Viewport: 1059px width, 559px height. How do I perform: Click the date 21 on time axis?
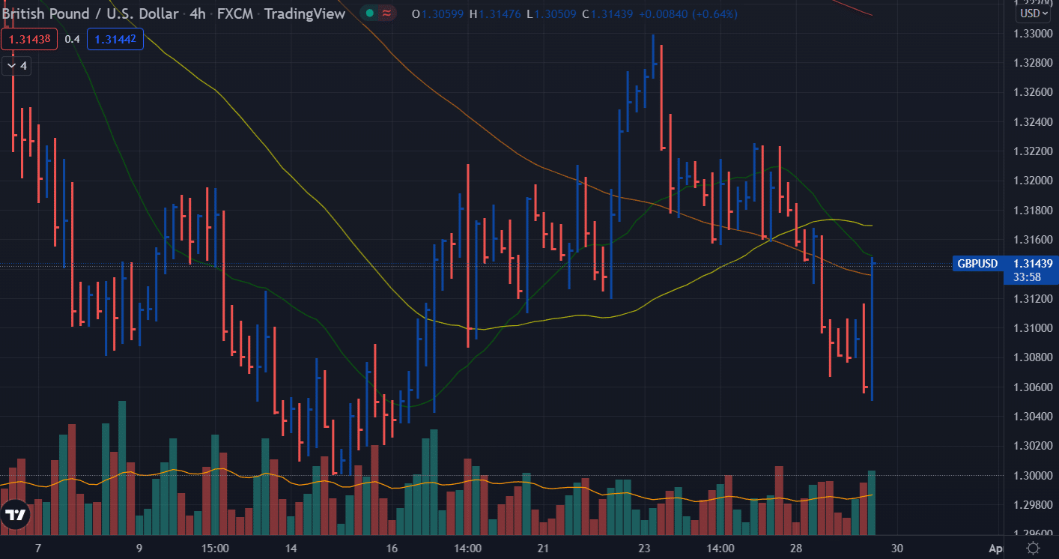point(543,549)
